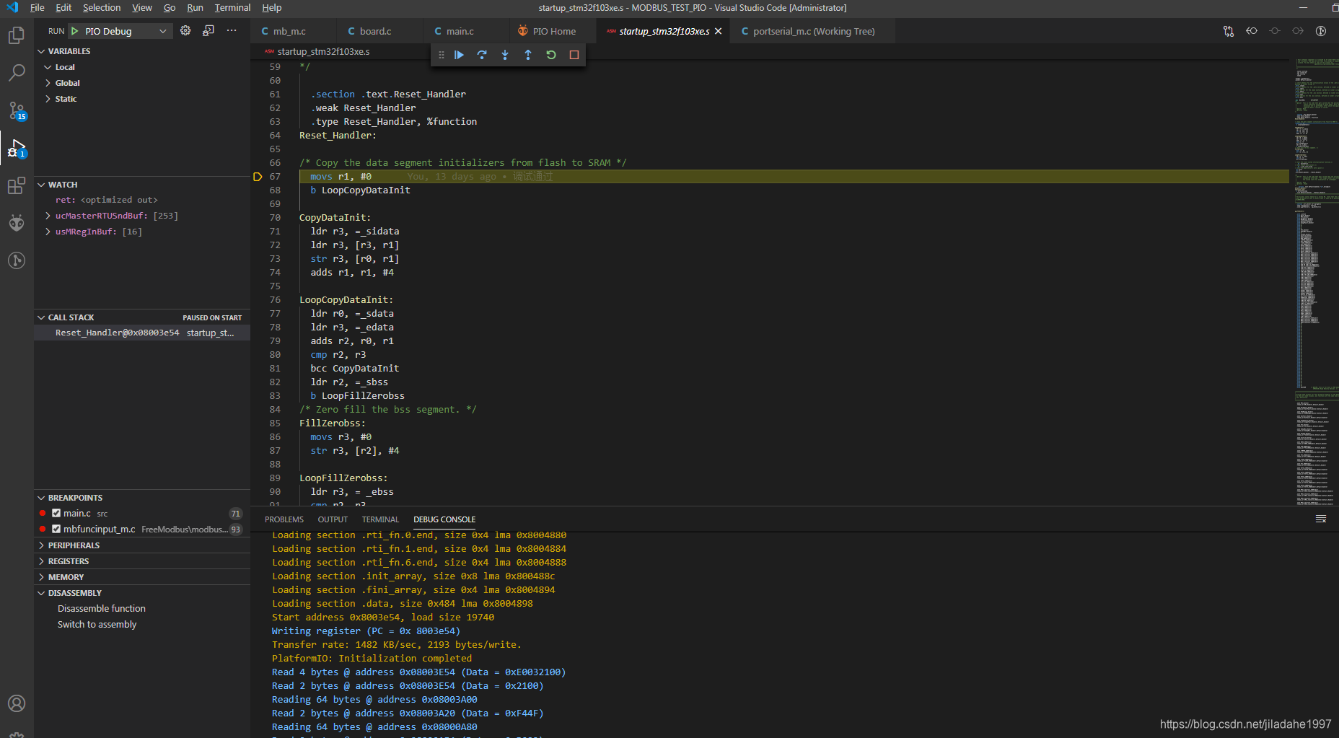1339x738 pixels.
Task: Open the Selection menu
Action: click(102, 8)
